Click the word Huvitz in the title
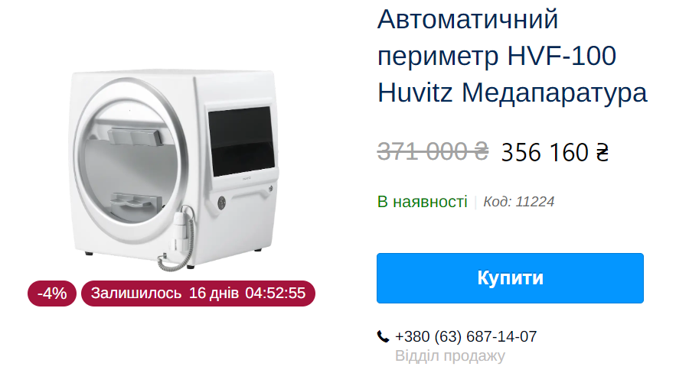 click(415, 93)
